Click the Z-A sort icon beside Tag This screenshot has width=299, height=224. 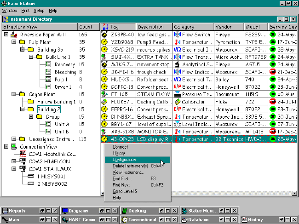(x=105, y=27)
